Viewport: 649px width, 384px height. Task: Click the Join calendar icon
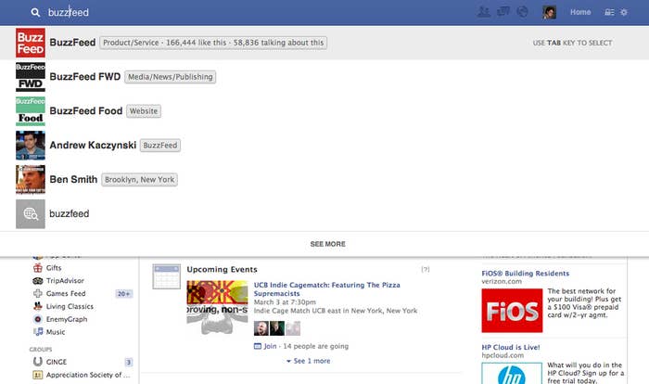[258, 346]
